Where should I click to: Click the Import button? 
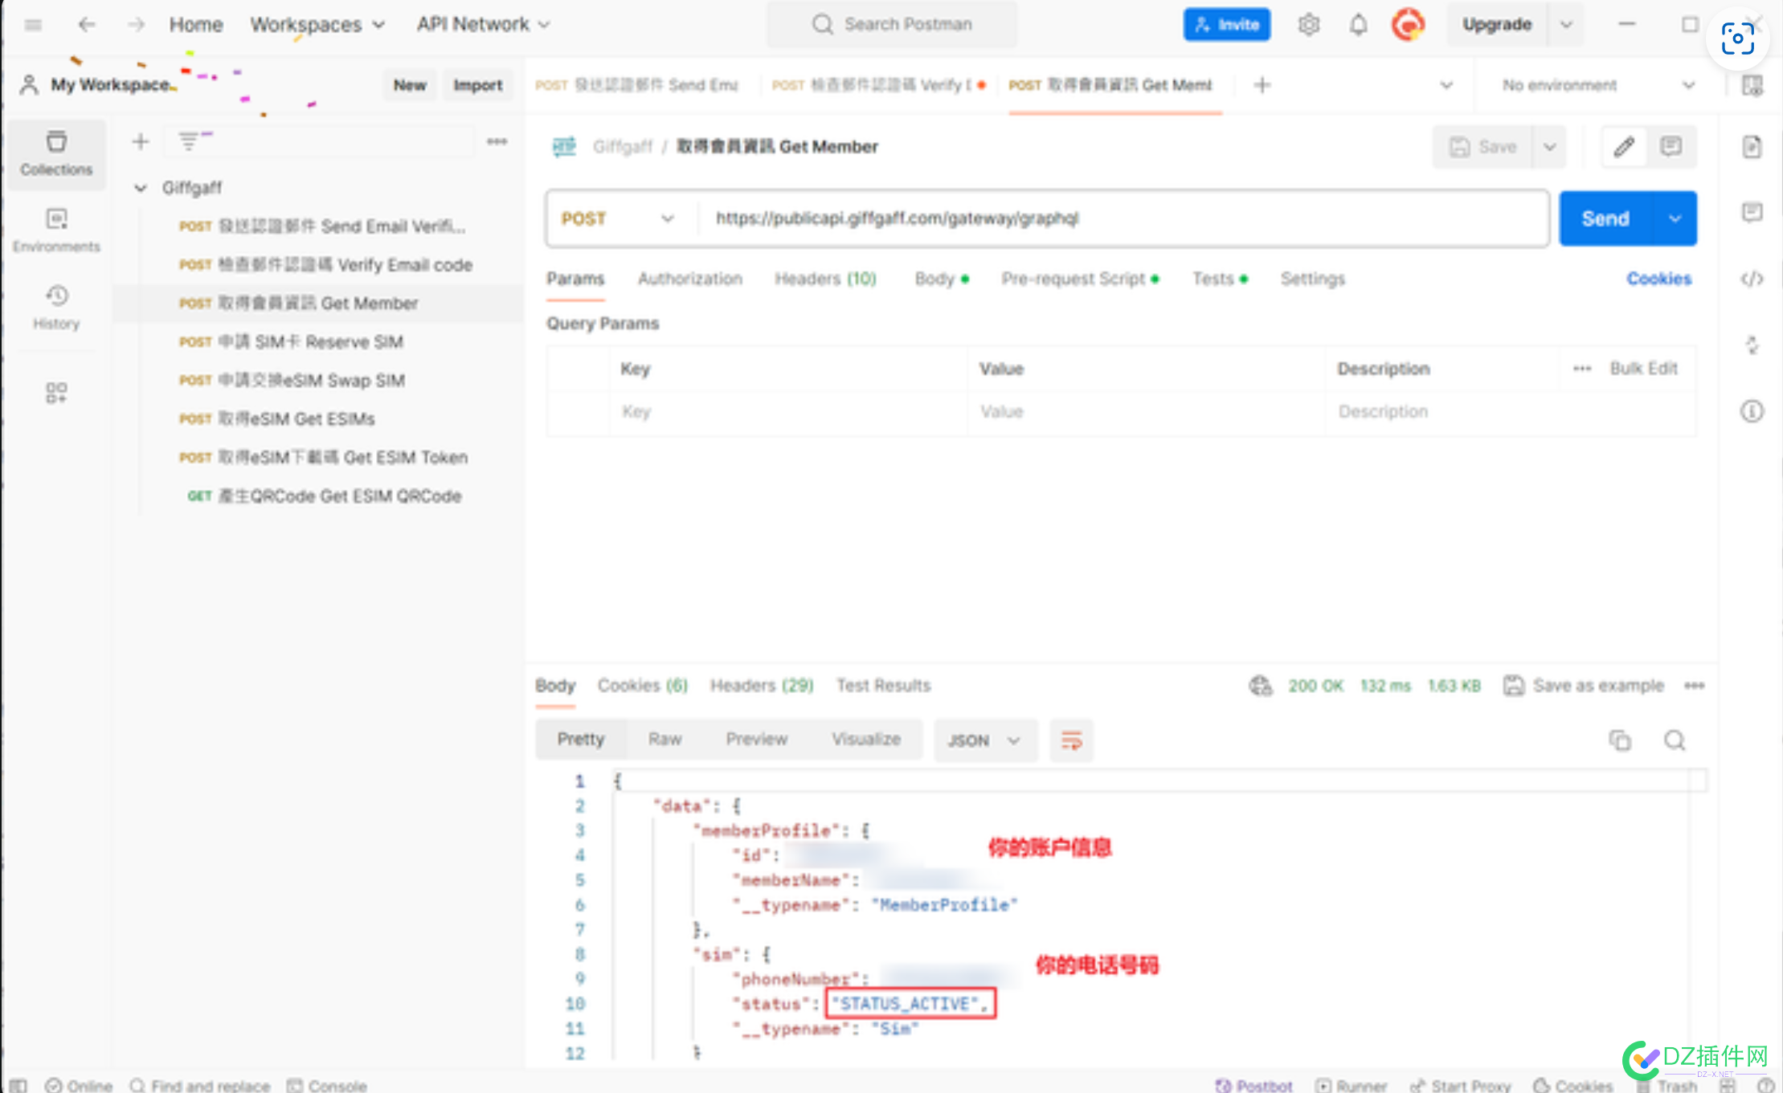click(477, 85)
